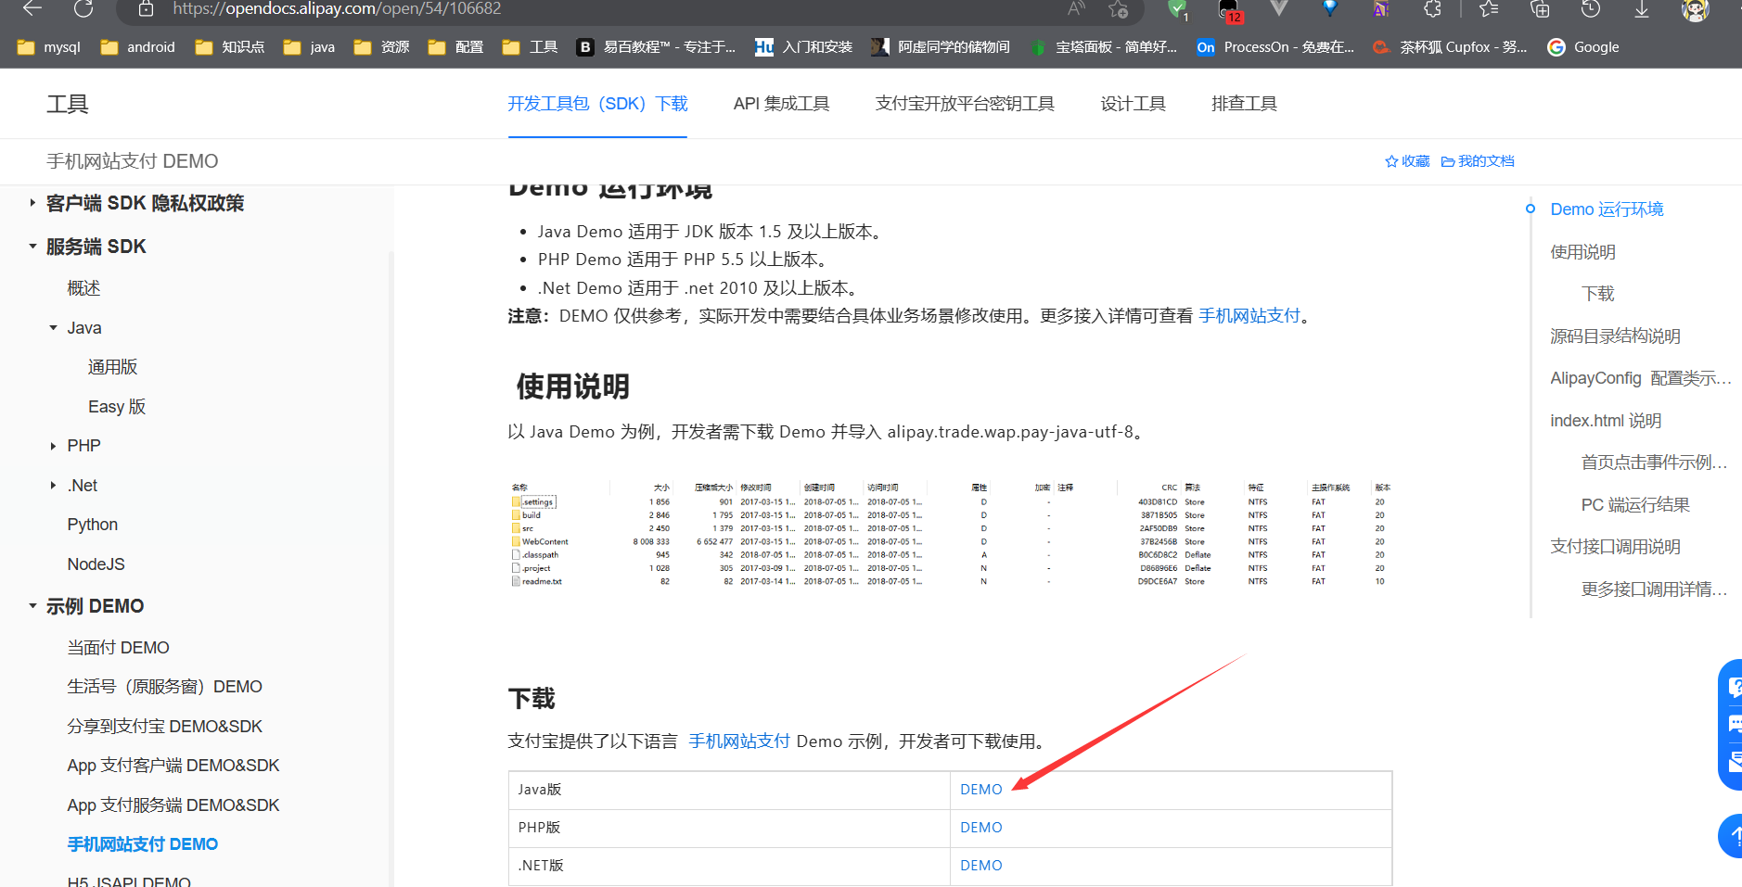Open the 资源 bookmarks folder

382,47
